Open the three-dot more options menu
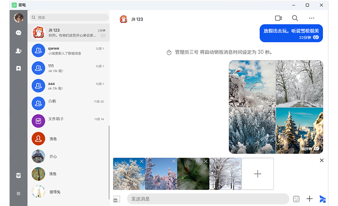338x206 pixels. [x=312, y=18]
